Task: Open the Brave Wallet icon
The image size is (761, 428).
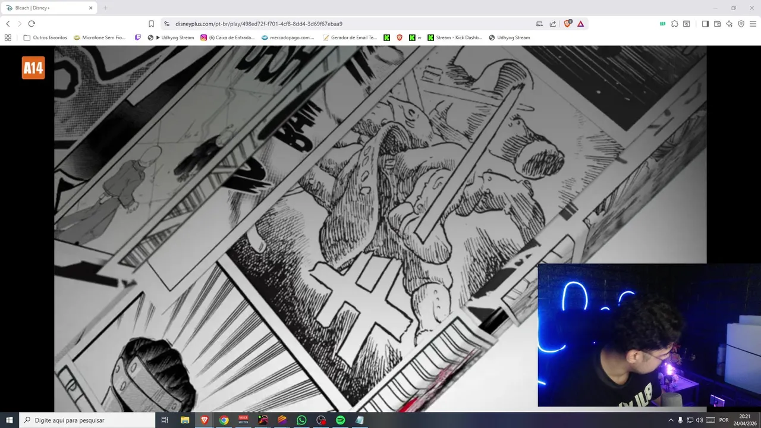Action: click(717, 24)
